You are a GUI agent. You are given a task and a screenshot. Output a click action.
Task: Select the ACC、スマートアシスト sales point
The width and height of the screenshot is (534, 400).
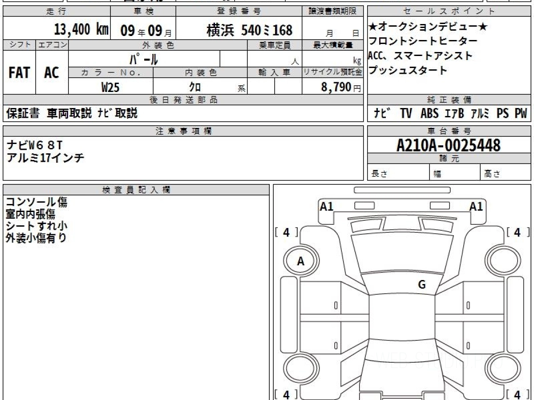point(420,56)
